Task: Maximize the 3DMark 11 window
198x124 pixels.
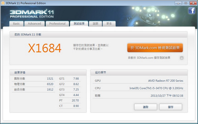Action: pos(185,3)
